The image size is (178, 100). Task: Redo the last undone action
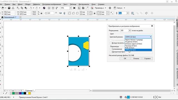click(x=37, y=8)
